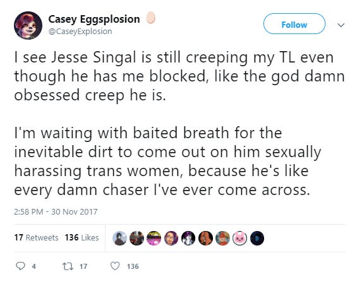Click the first liker avatar with dark hair
This screenshot has height=284, width=357.
pyautogui.click(x=119, y=239)
